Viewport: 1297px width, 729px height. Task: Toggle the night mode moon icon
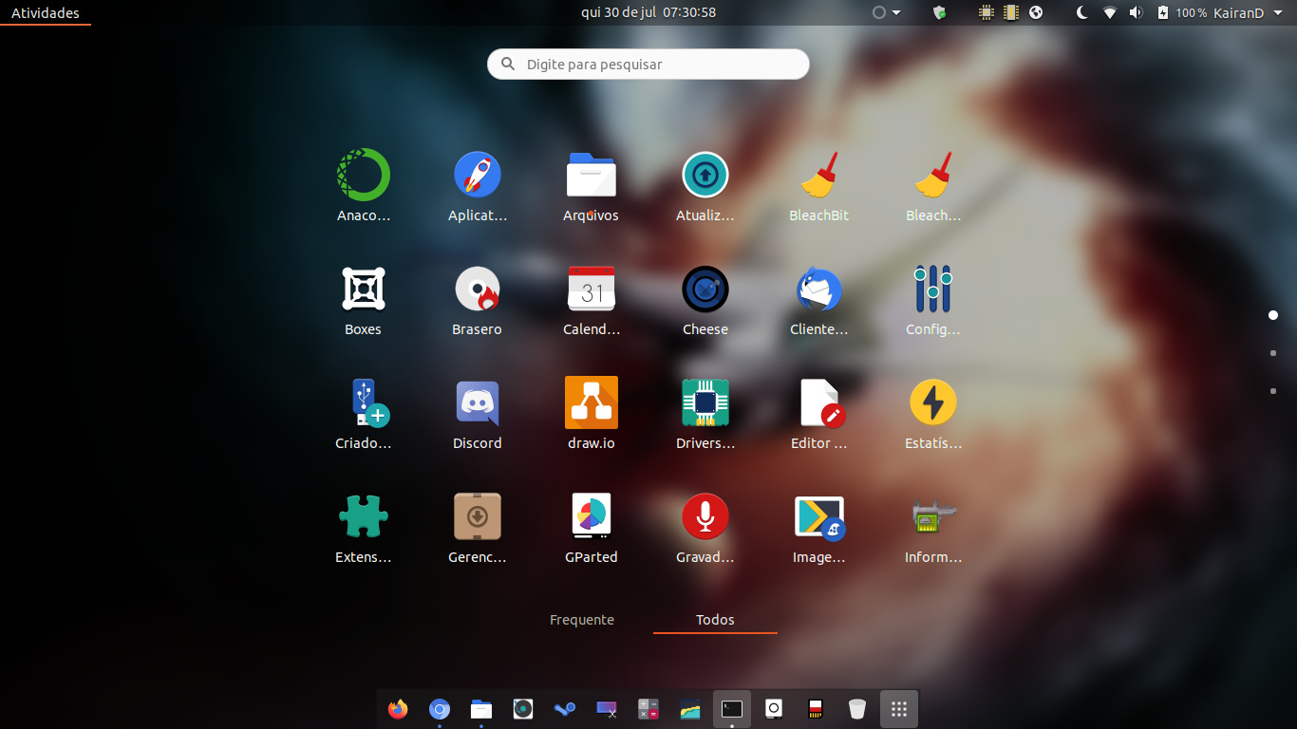1081,12
